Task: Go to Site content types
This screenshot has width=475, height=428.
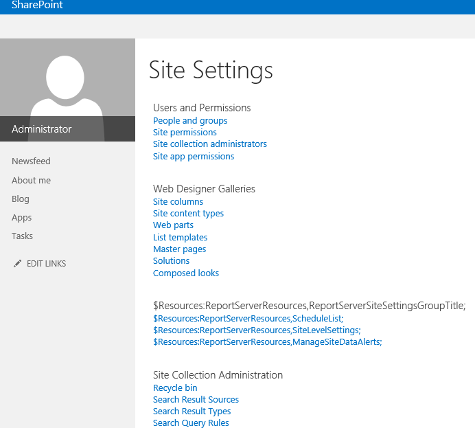Action: (188, 214)
